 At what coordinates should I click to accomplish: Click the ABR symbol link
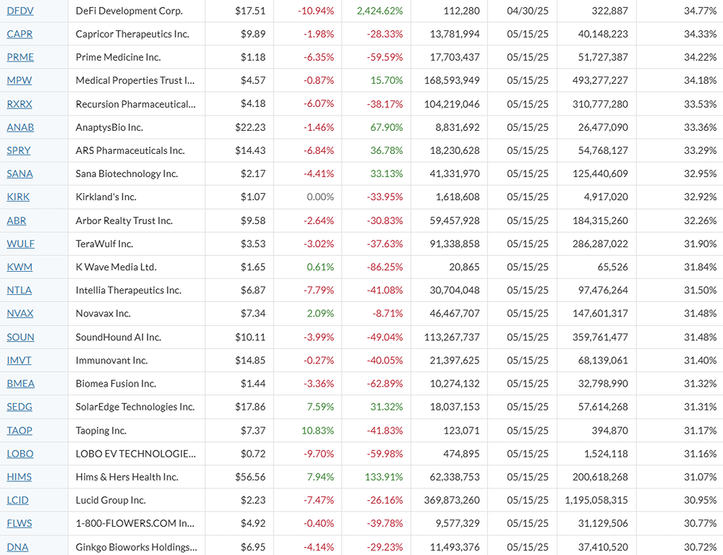coord(17,220)
